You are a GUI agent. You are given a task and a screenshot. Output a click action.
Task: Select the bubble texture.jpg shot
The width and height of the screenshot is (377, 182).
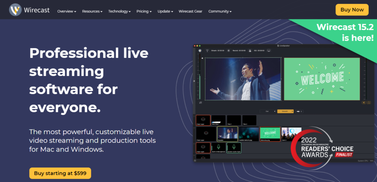point(249,134)
